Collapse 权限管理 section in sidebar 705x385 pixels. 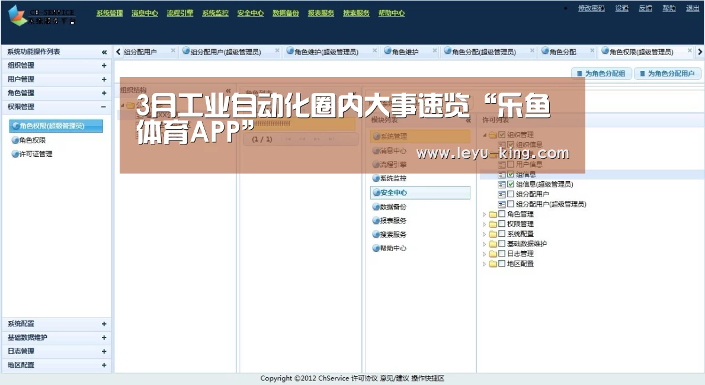click(x=104, y=107)
